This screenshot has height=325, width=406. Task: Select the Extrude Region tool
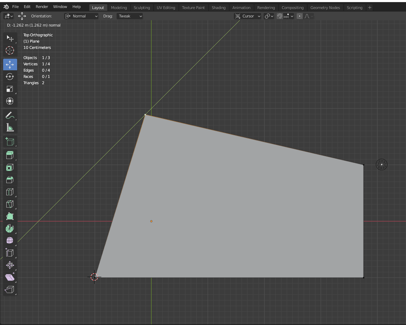click(10, 155)
